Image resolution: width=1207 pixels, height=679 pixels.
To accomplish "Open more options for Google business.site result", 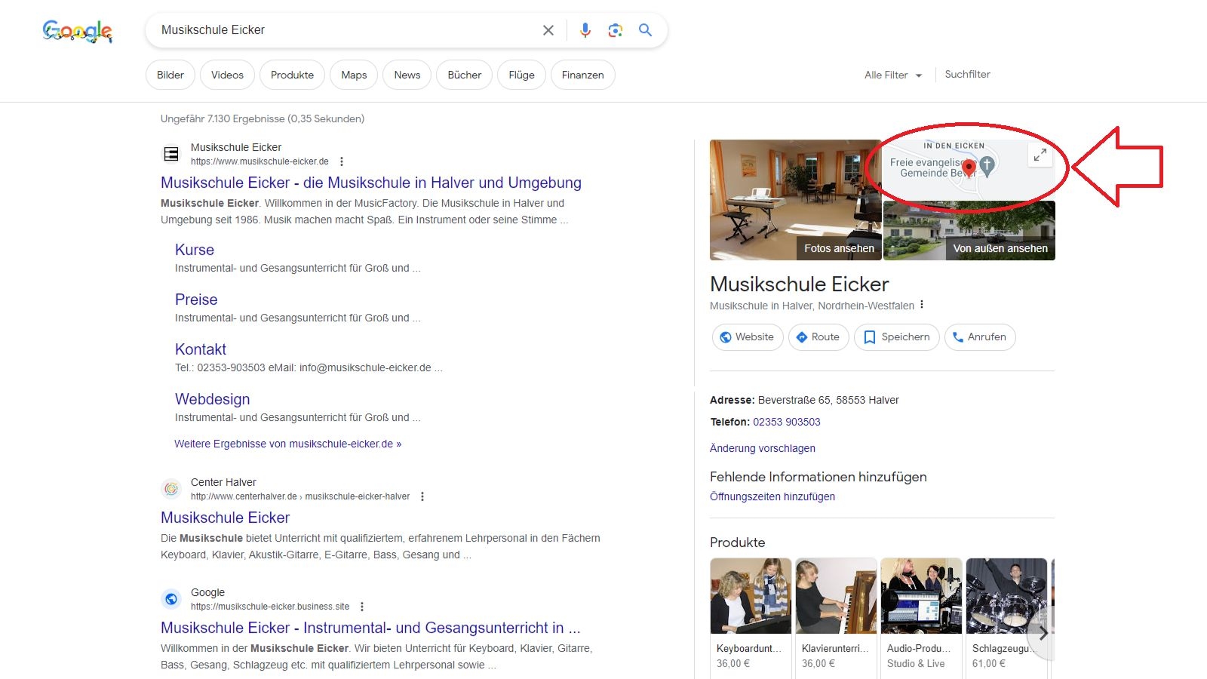I will pos(362,607).
